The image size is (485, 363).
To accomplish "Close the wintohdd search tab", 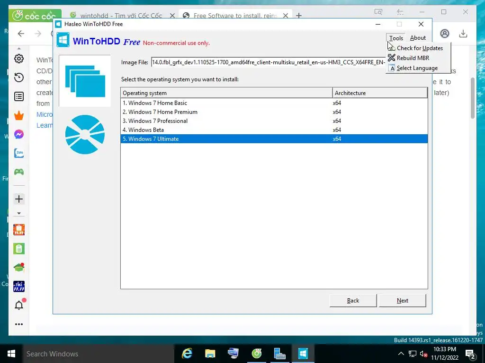I will pyautogui.click(x=172, y=16).
